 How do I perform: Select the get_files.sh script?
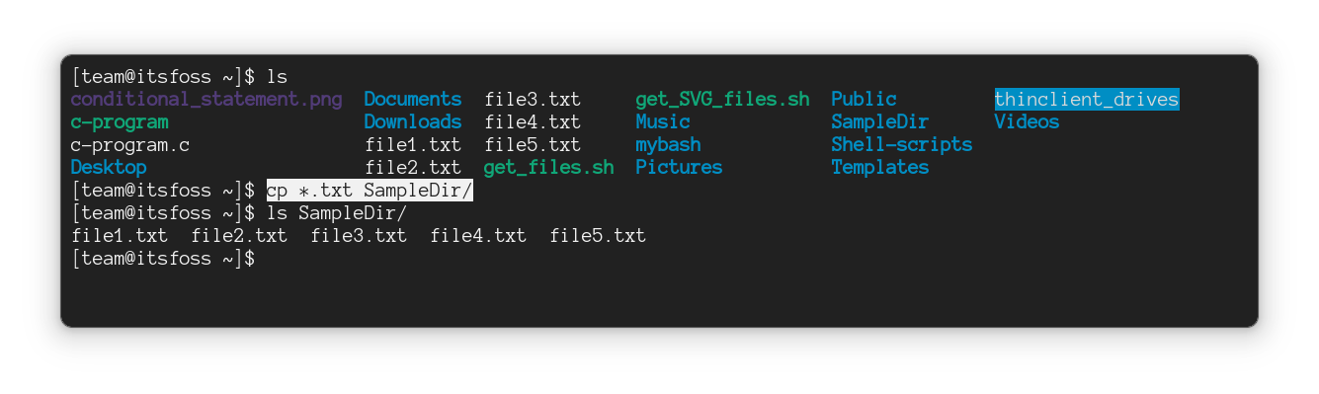[x=548, y=168]
